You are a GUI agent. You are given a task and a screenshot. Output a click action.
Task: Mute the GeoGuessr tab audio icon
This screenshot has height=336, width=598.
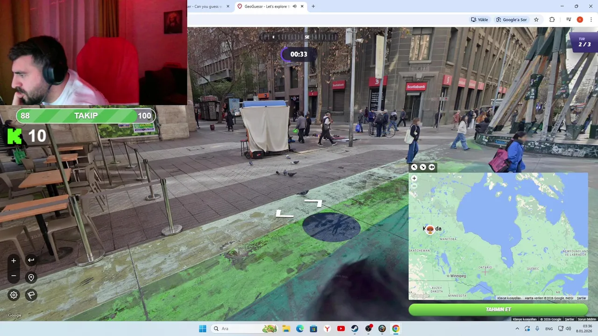[294, 7]
